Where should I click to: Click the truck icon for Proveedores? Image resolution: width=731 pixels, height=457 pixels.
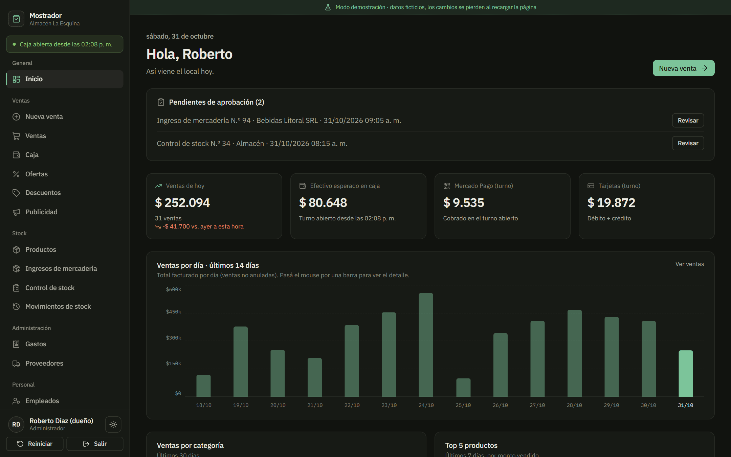pyautogui.click(x=16, y=364)
